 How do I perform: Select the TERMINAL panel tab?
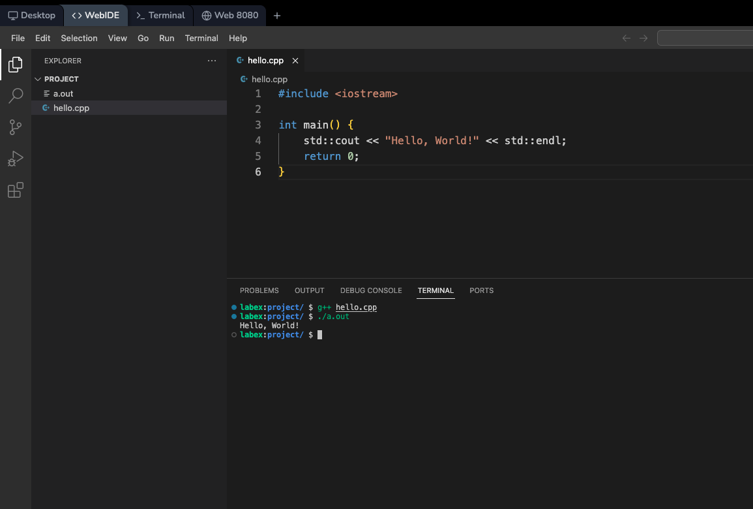pyautogui.click(x=436, y=290)
